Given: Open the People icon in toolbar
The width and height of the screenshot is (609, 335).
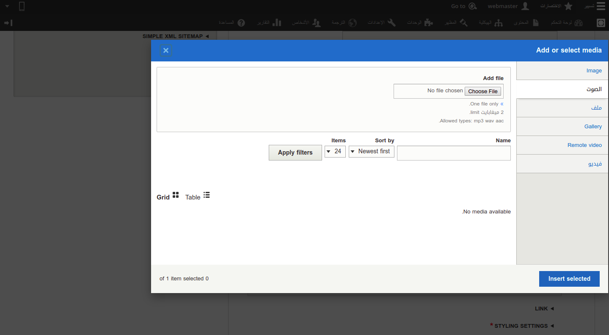Looking at the screenshot, I should [316, 23].
